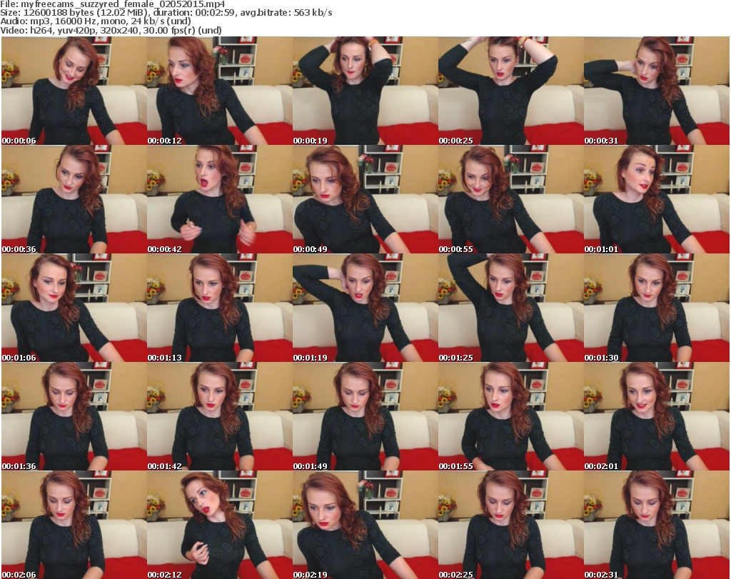This screenshot has height=579, width=731.
Task: Select the thumbnail timestamped 00:01:06
Action: pos(74,308)
